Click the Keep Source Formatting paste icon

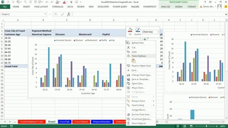pos(133,61)
